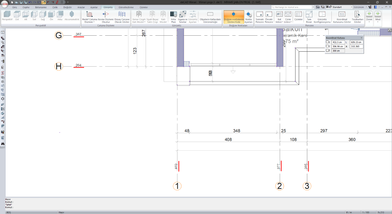Click the command search field
The height and width of the screenshot is (214, 392).
[293, 7]
